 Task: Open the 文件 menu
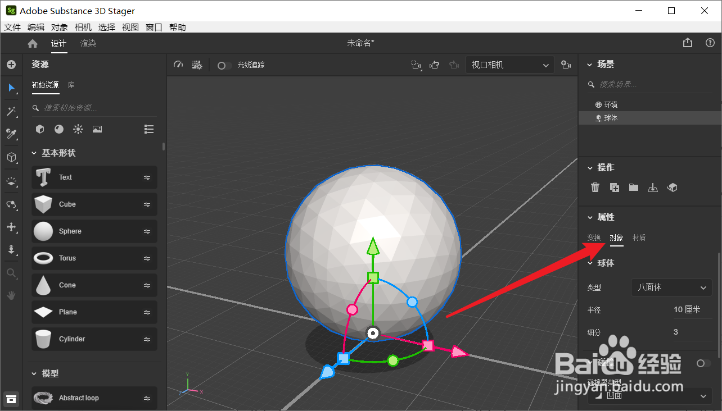[x=12, y=27]
